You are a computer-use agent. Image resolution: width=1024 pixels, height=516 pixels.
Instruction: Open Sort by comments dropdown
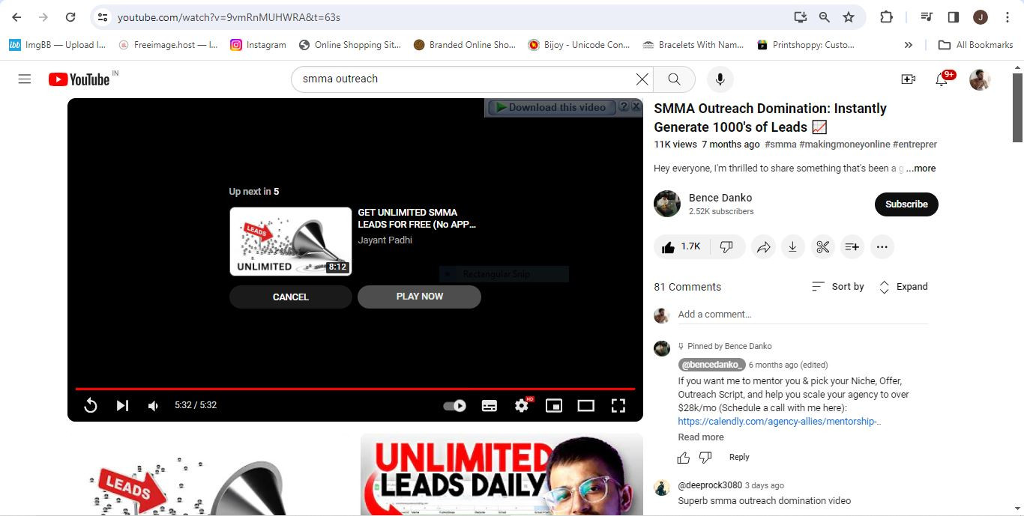pos(838,286)
